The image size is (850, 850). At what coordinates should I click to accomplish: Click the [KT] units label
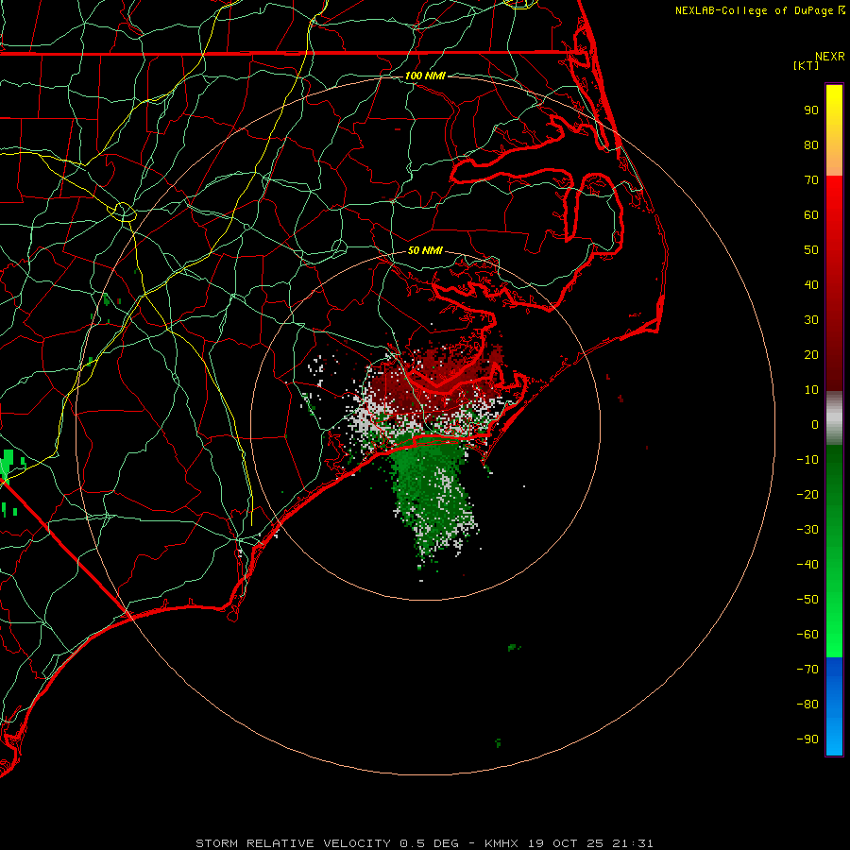point(807,65)
